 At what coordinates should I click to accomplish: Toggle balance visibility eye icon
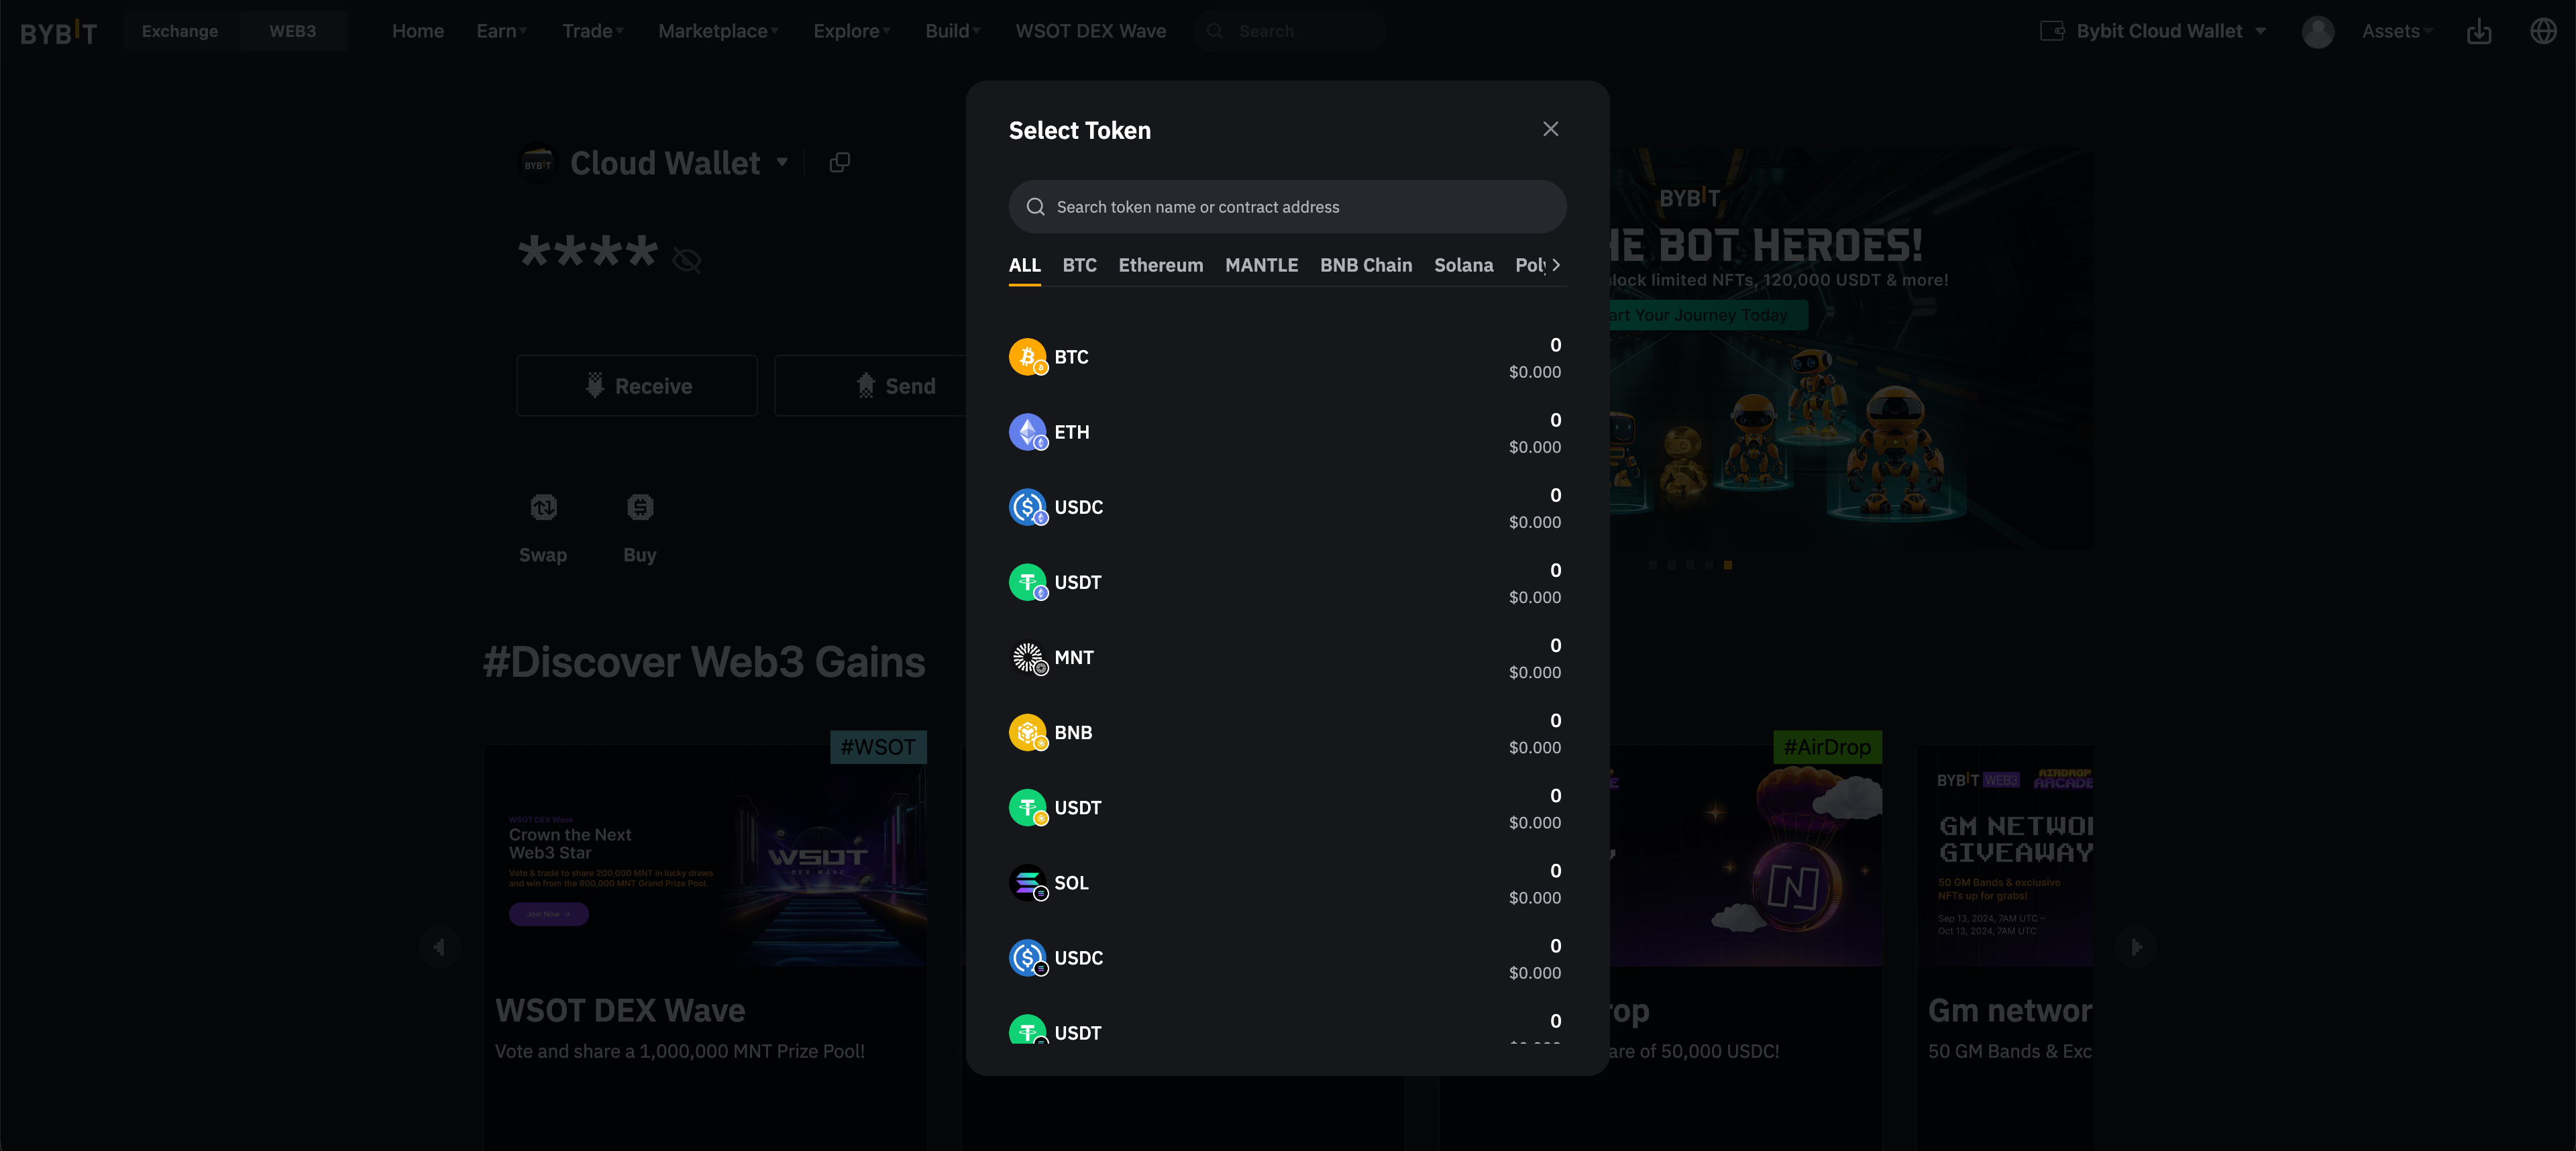click(686, 260)
